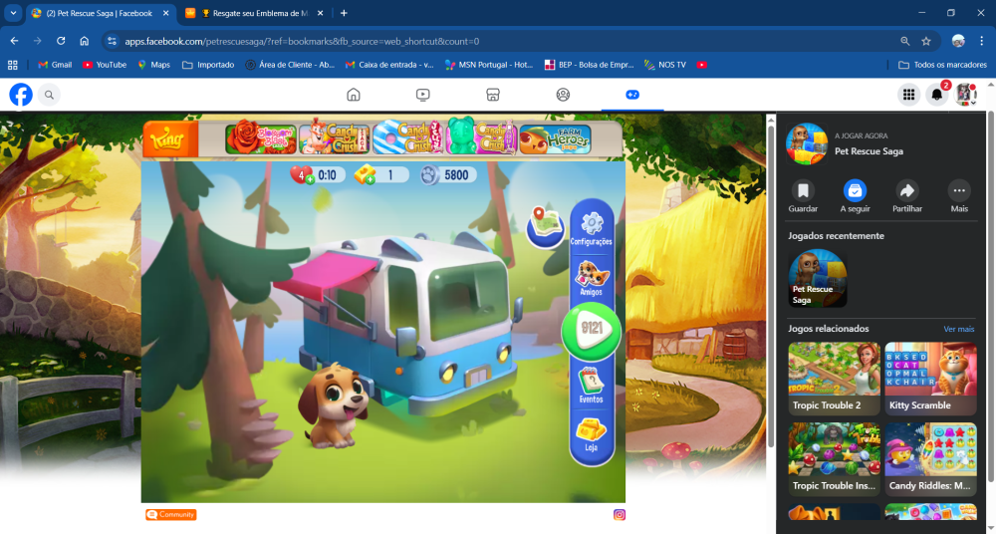996x534 pixels.
Task: Open Facebook Home feed tab
Action: pos(354,95)
